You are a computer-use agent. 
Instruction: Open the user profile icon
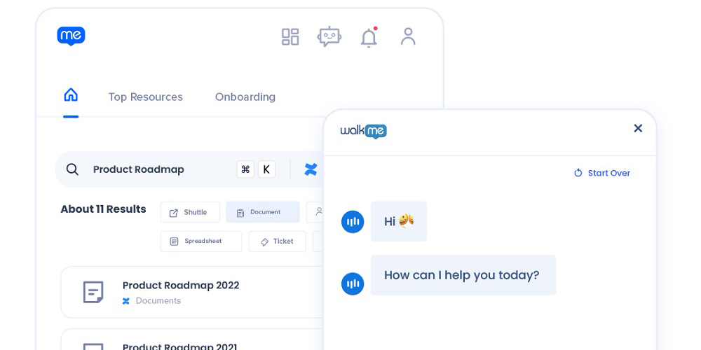(x=408, y=36)
